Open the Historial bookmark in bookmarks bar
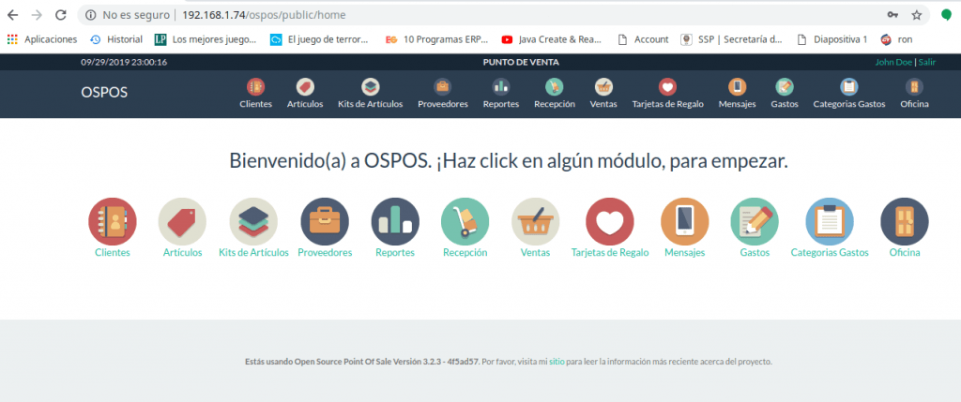This screenshot has height=402, width=961. (x=115, y=39)
